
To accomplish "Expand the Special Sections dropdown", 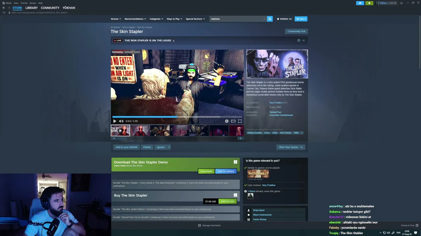I will pos(195,19).
